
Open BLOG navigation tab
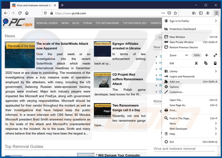pyautogui.click(x=76, y=23)
